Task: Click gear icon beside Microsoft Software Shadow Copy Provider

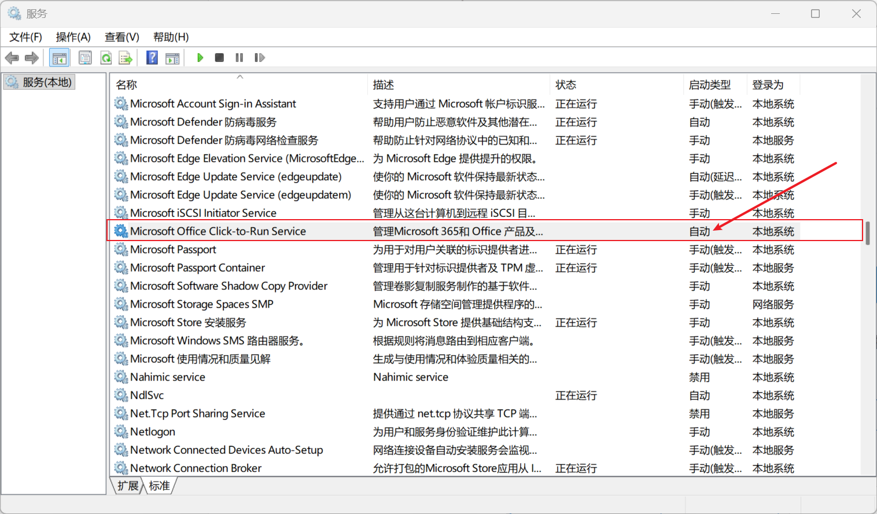Action: click(120, 286)
